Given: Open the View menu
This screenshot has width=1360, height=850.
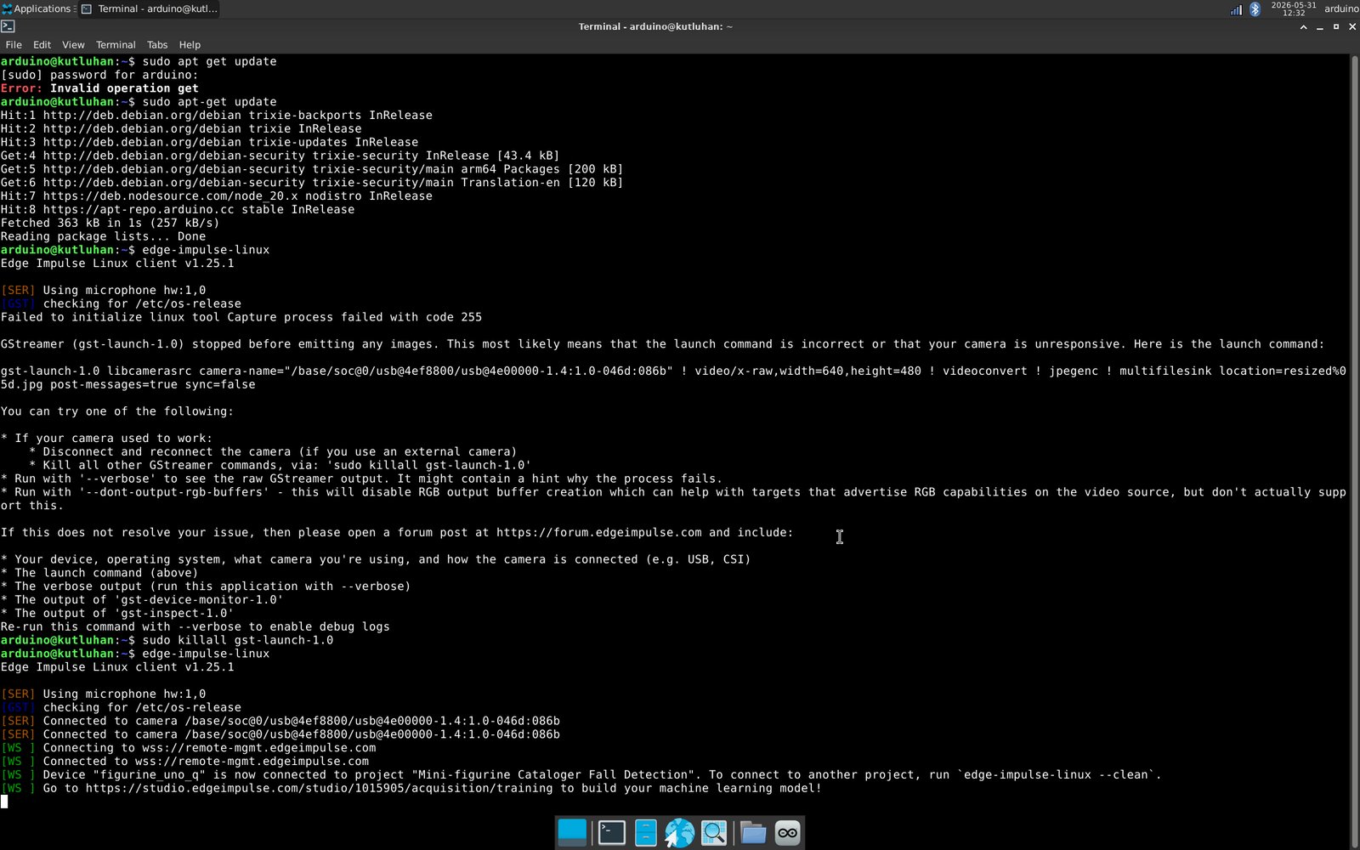Looking at the screenshot, I should tap(73, 45).
